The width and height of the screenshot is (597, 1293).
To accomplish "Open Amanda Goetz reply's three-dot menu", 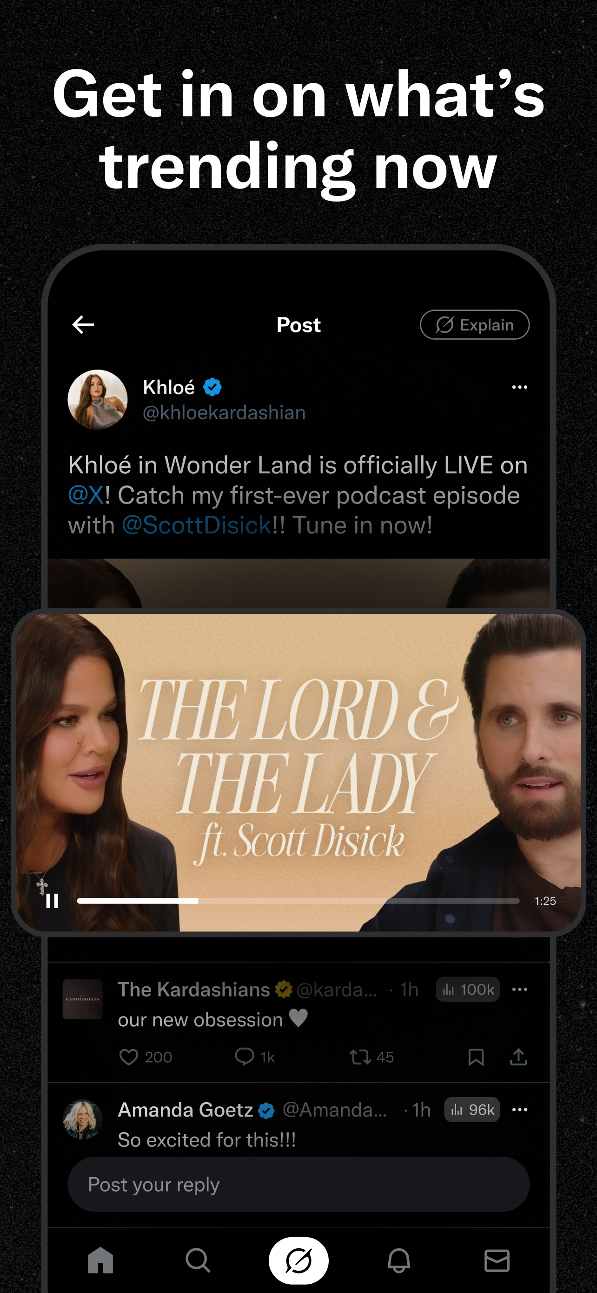I will 519,1110.
